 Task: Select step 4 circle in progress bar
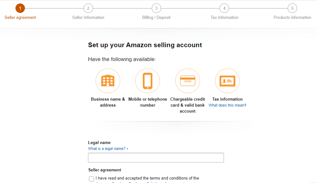[224, 8]
